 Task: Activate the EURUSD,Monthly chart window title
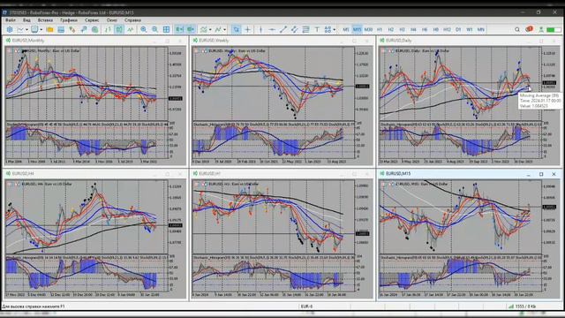27,41
